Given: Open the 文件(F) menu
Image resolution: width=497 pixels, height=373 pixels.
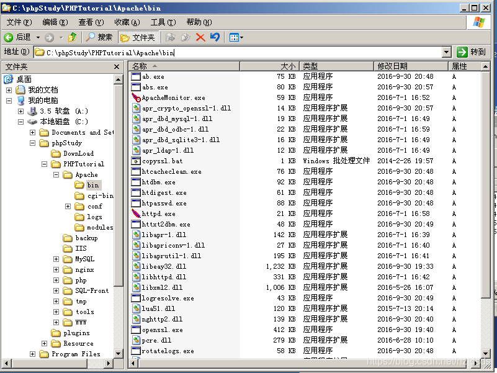Looking at the screenshot, I should pyautogui.click(x=19, y=22).
